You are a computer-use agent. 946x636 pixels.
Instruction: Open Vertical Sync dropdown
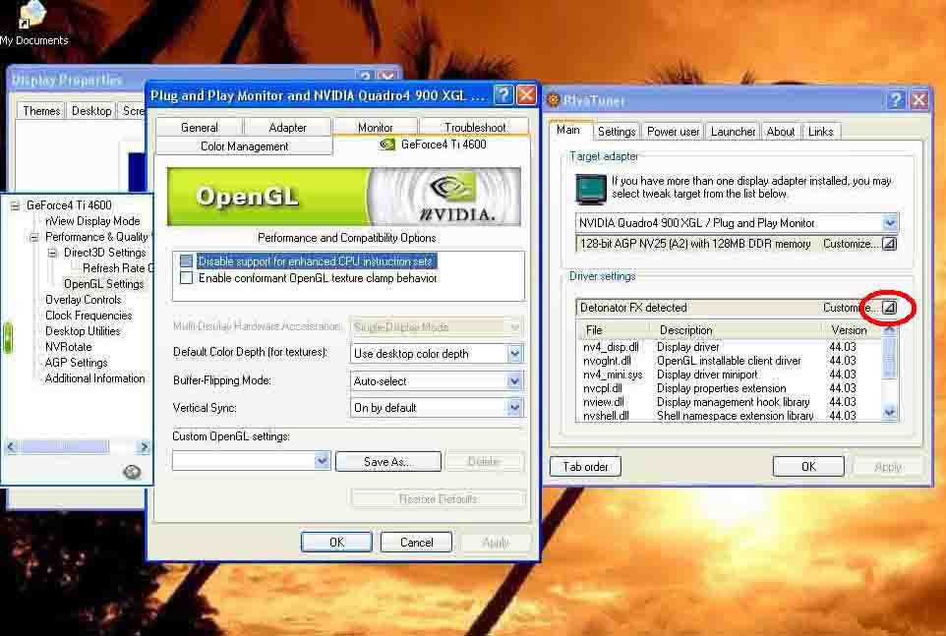point(514,408)
